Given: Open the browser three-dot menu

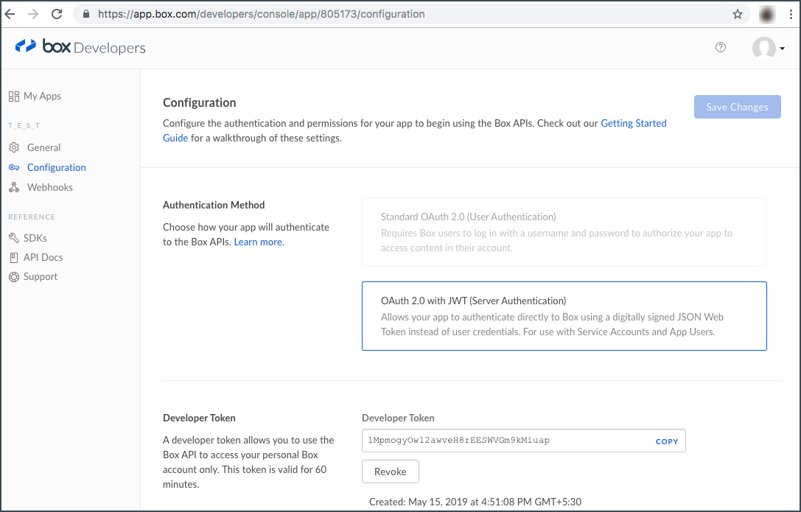Looking at the screenshot, I should coord(791,14).
